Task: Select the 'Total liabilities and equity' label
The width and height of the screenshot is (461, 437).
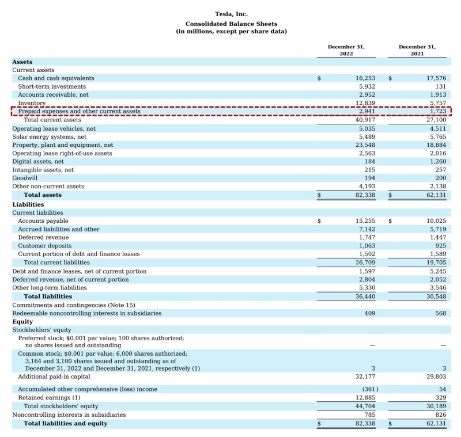Action: 66,424
